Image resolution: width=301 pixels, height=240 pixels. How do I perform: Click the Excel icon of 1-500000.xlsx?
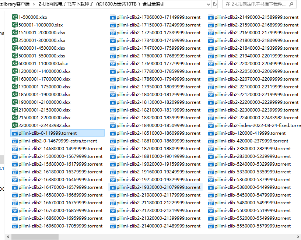[15, 17]
